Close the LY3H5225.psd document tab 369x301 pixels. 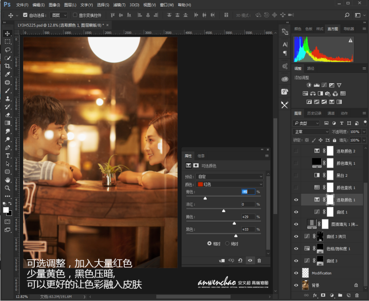(107, 25)
